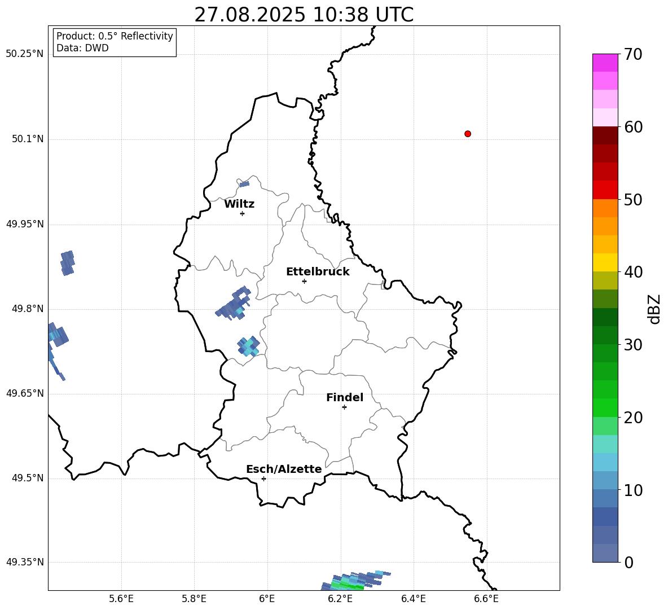Click the 40 tick on the colorbar
Viewport: 668px width, 610px height.
(633, 272)
